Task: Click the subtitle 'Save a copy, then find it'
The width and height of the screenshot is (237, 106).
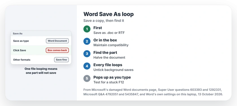Action: pyautogui.click(x=104, y=21)
